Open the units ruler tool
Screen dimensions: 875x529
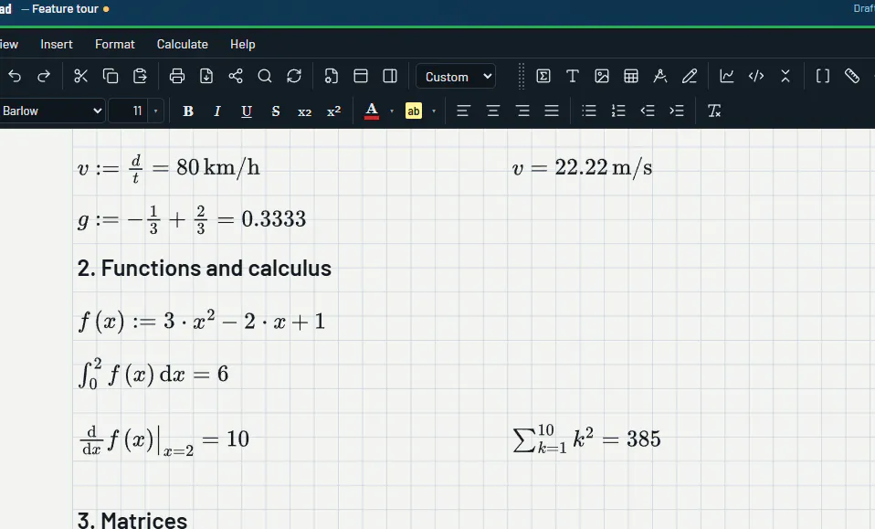pyautogui.click(x=852, y=77)
